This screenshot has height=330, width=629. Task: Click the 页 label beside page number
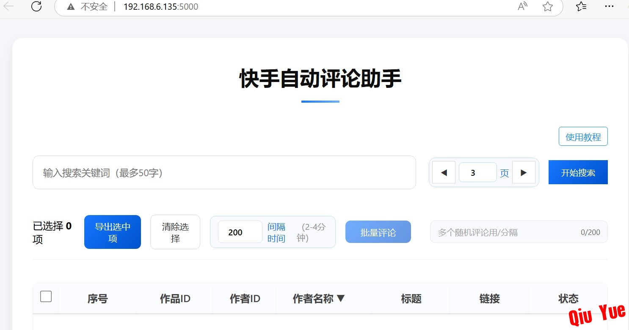505,173
